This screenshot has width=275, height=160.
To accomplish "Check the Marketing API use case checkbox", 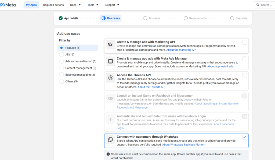I will (x=245, y=42).
